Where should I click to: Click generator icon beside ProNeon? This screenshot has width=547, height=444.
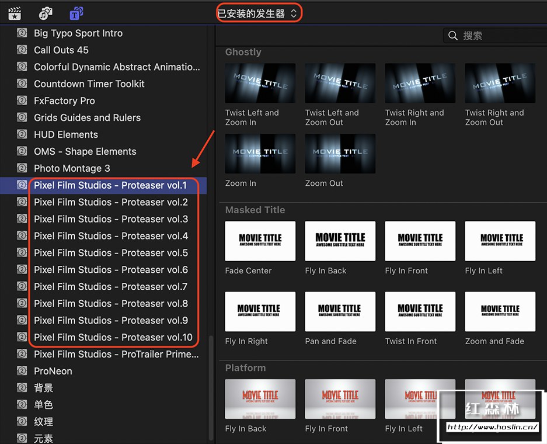tap(22, 371)
